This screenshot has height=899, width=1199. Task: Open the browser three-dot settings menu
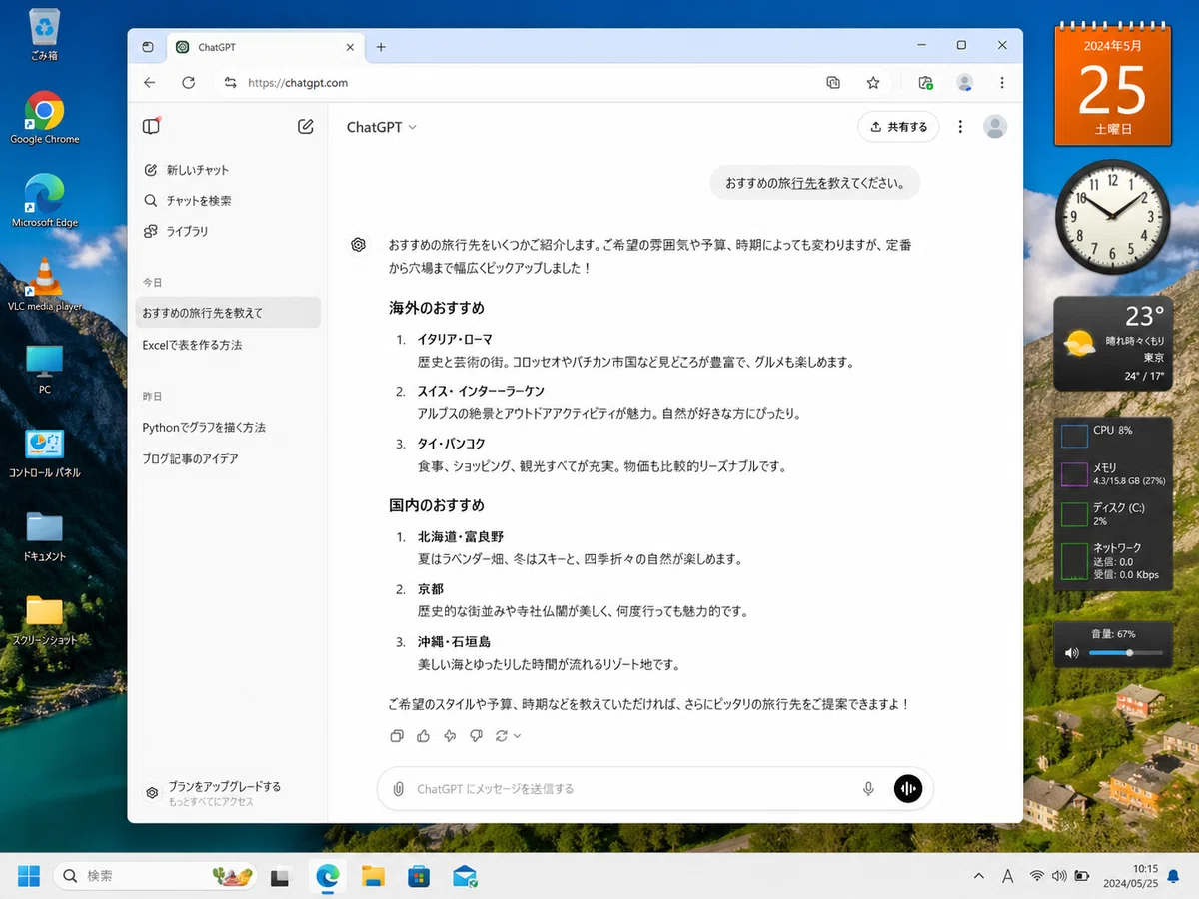point(1002,83)
